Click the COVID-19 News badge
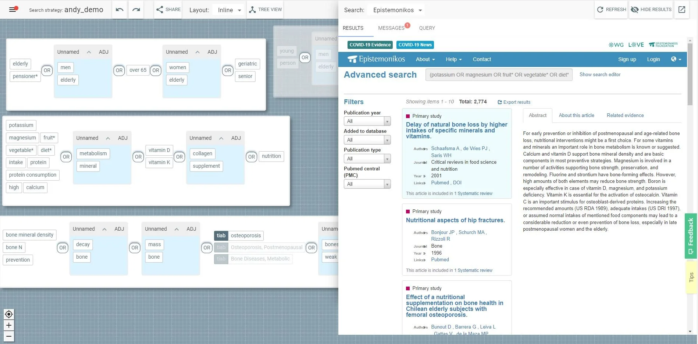 point(415,45)
